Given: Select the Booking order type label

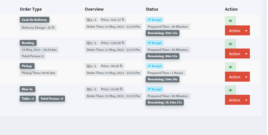Looking at the screenshot, I should [28, 43].
